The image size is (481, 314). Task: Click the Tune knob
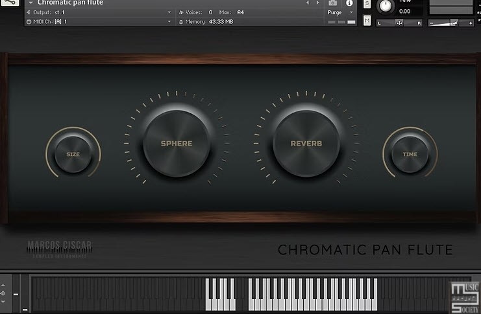386,6
